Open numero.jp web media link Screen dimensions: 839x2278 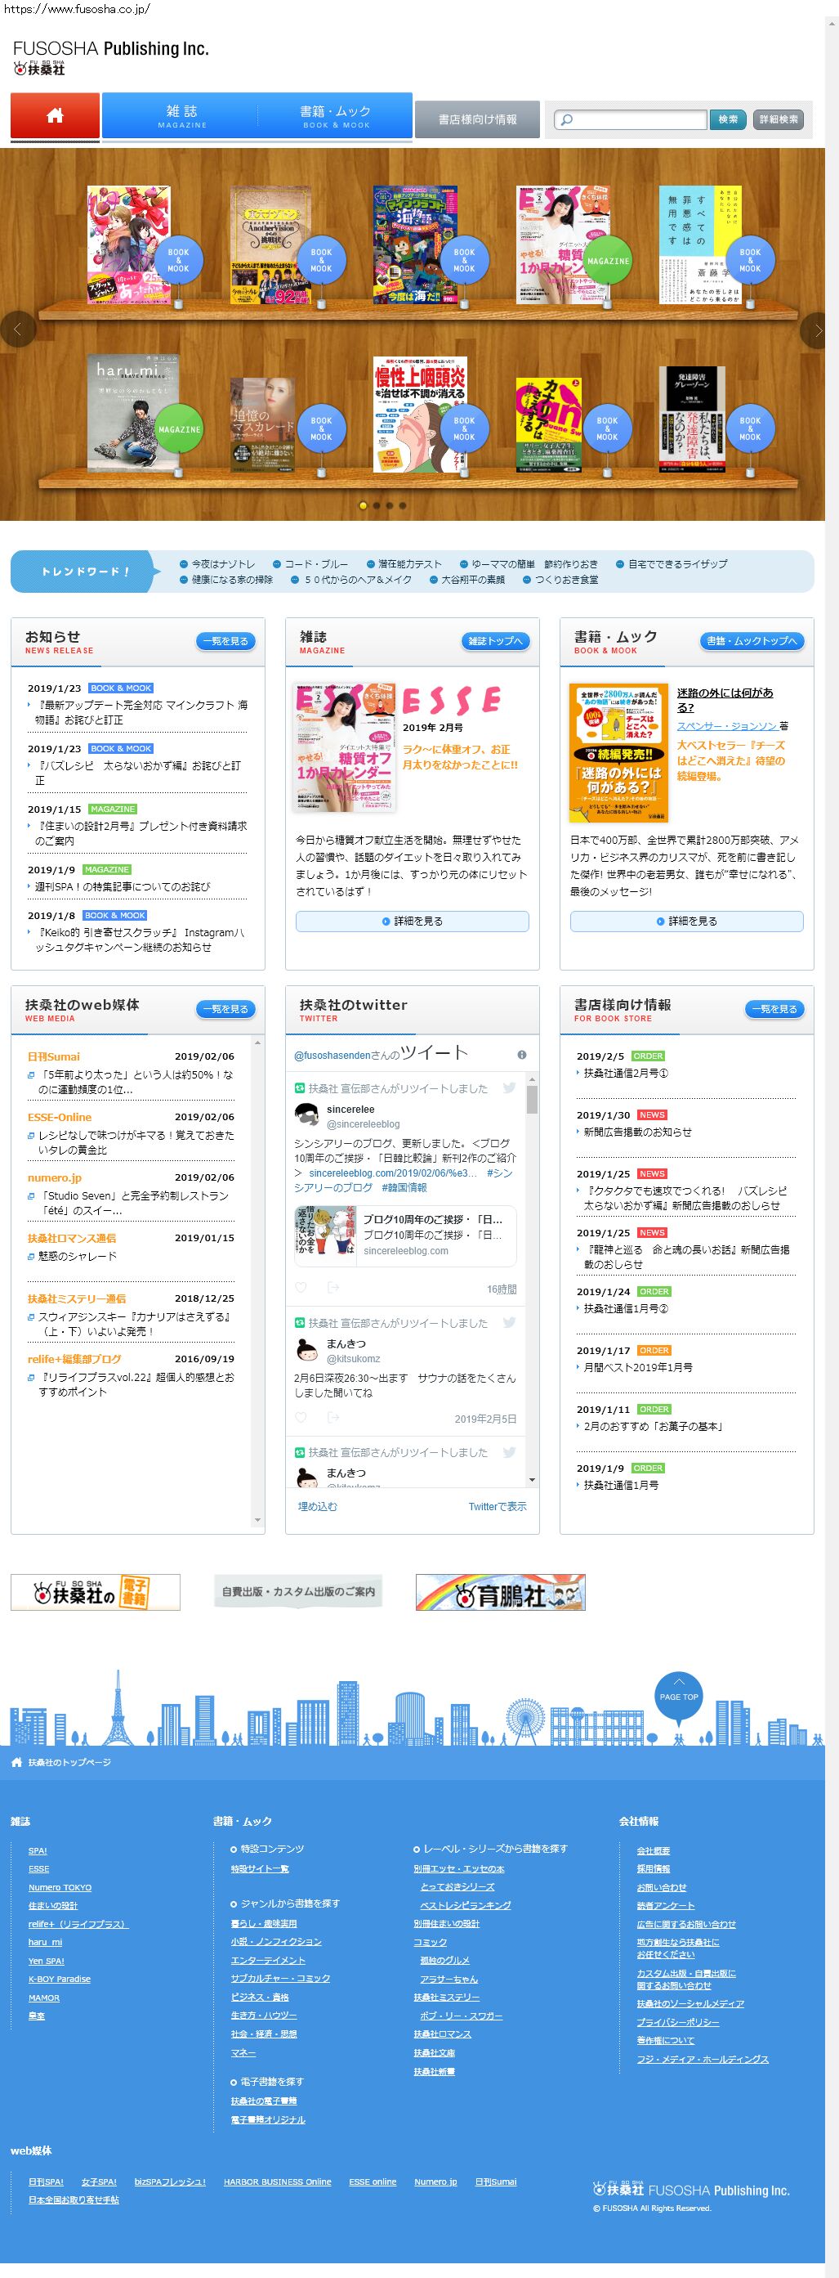tap(54, 1178)
